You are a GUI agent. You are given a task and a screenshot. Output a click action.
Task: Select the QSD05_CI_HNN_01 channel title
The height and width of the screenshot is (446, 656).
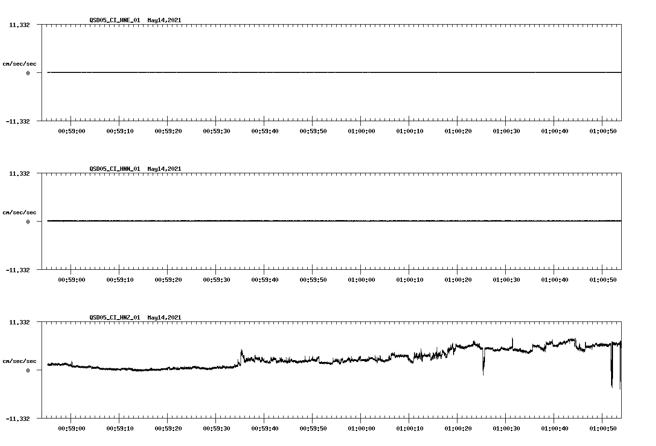click(114, 169)
